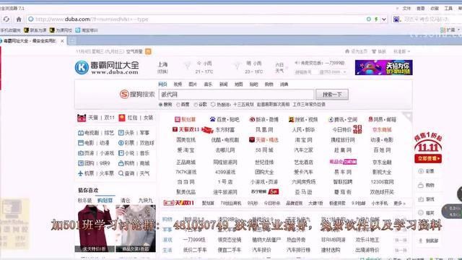Click the browser refresh icon
The width and height of the screenshot is (462, 260).
[x=6, y=19]
